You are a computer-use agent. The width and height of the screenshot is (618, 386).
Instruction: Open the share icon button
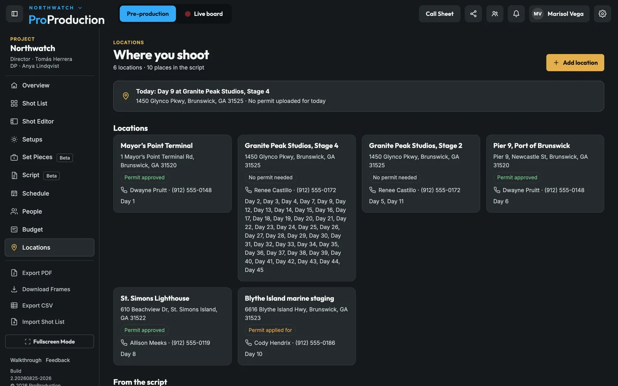pos(473,14)
